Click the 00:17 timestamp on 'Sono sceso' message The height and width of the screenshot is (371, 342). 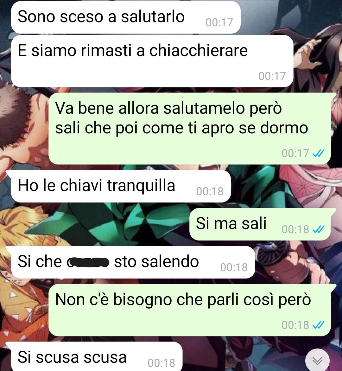pyautogui.click(x=219, y=22)
